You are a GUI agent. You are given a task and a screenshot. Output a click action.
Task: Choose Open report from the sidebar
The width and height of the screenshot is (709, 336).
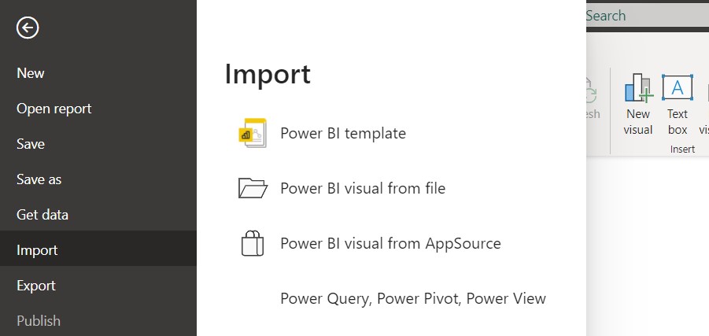pos(54,109)
